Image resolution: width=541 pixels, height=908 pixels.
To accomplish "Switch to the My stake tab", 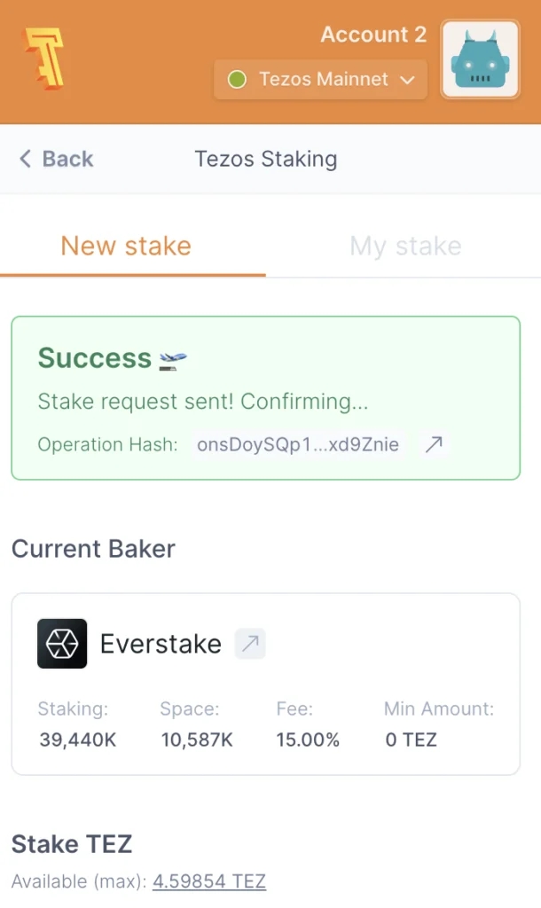I will point(405,246).
